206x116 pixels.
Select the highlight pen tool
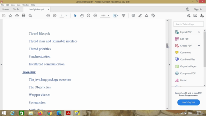[140, 15]
